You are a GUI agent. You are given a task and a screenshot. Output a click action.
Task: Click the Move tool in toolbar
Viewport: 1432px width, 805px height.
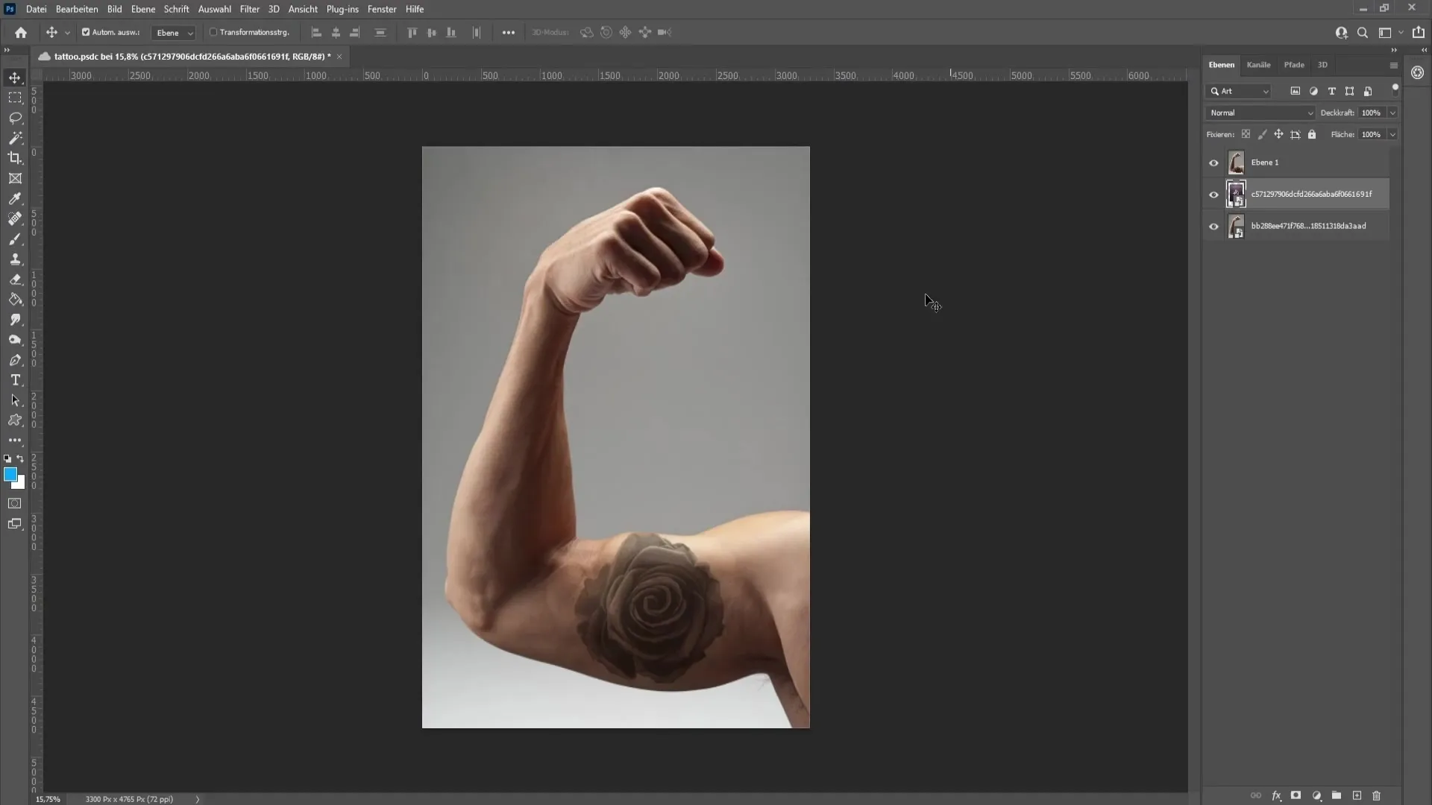pos(16,78)
